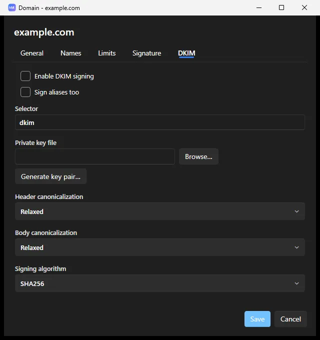Enable DKIM signing checkbox
Screen dimensions: 320x340
coord(25,76)
